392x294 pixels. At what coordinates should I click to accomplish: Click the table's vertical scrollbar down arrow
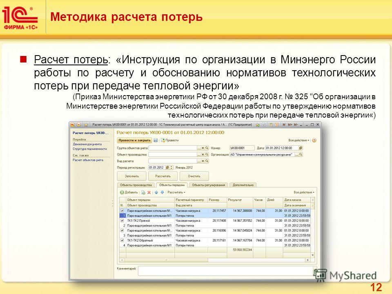312,255
